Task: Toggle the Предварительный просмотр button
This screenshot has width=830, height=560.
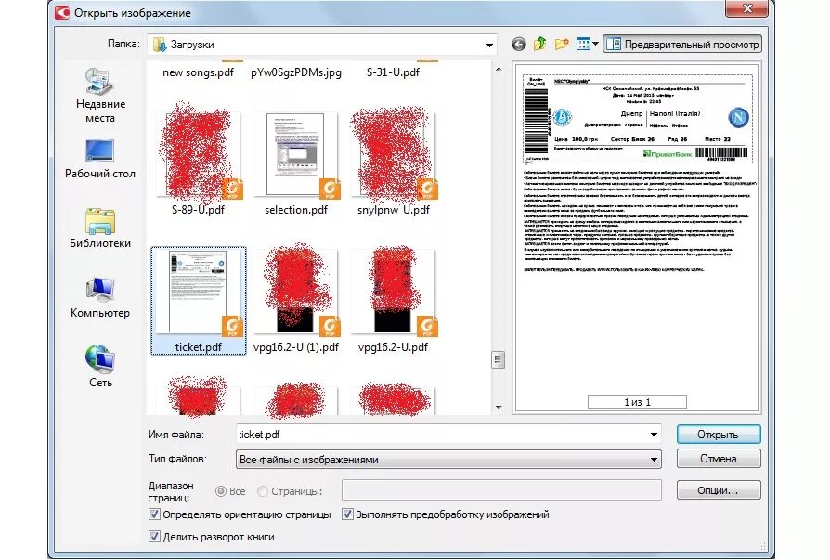Action: coord(682,45)
